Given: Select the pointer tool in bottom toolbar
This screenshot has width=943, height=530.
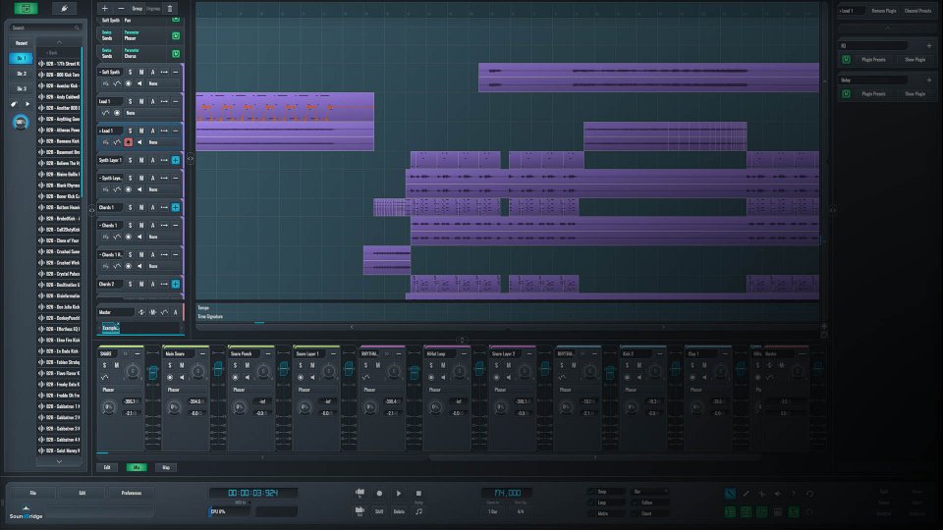Looking at the screenshot, I should click(x=730, y=493).
